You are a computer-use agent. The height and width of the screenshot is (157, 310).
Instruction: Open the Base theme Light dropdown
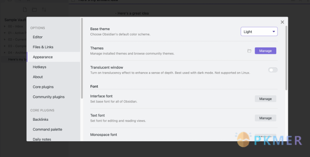tap(259, 32)
